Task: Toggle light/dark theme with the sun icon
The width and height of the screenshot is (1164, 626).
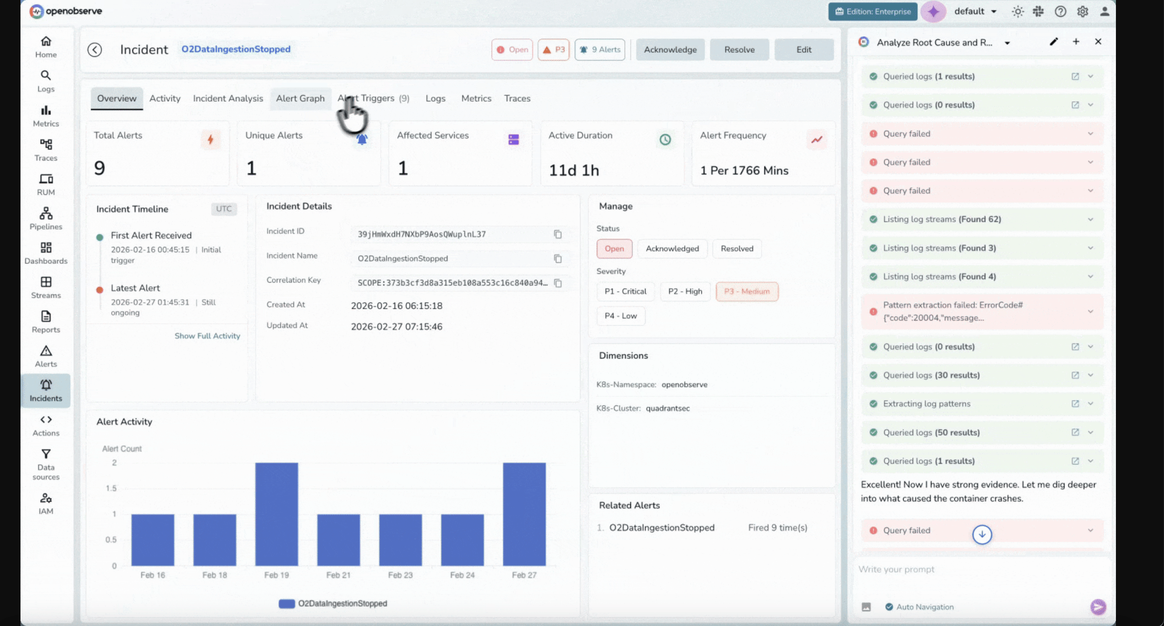Action: click(x=1018, y=11)
